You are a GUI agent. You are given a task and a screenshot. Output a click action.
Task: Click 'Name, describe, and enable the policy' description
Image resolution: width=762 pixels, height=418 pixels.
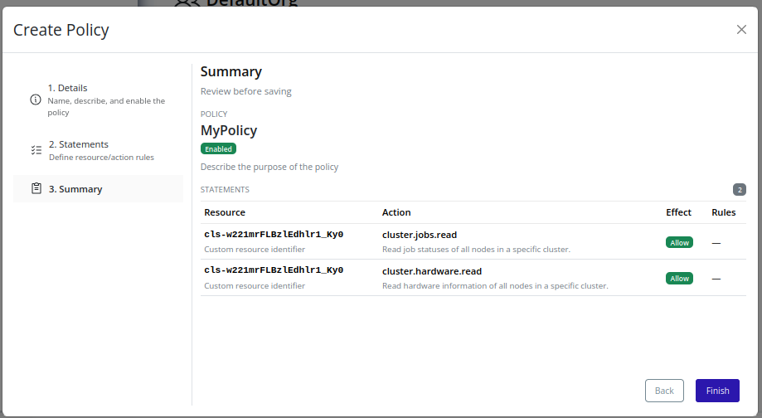pyautogui.click(x=106, y=106)
